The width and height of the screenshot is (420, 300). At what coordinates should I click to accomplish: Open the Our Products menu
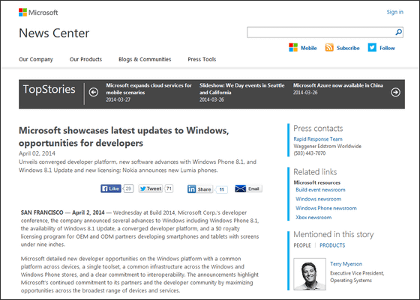[85, 59]
